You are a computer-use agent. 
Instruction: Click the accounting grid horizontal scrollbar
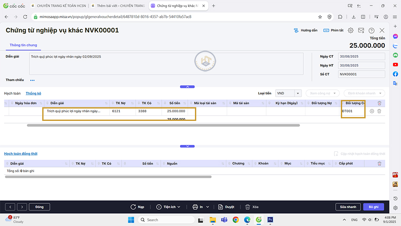click(x=163, y=126)
